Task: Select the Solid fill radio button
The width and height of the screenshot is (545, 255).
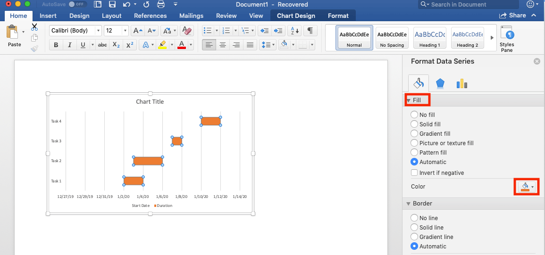Action: [414, 124]
